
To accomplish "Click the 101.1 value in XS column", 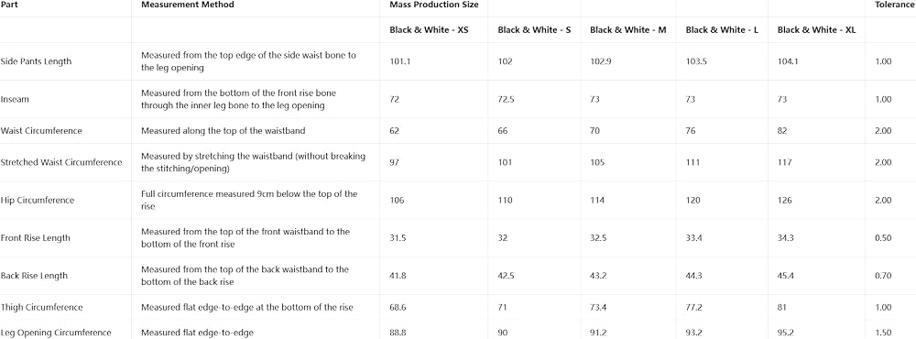I will (400, 61).
